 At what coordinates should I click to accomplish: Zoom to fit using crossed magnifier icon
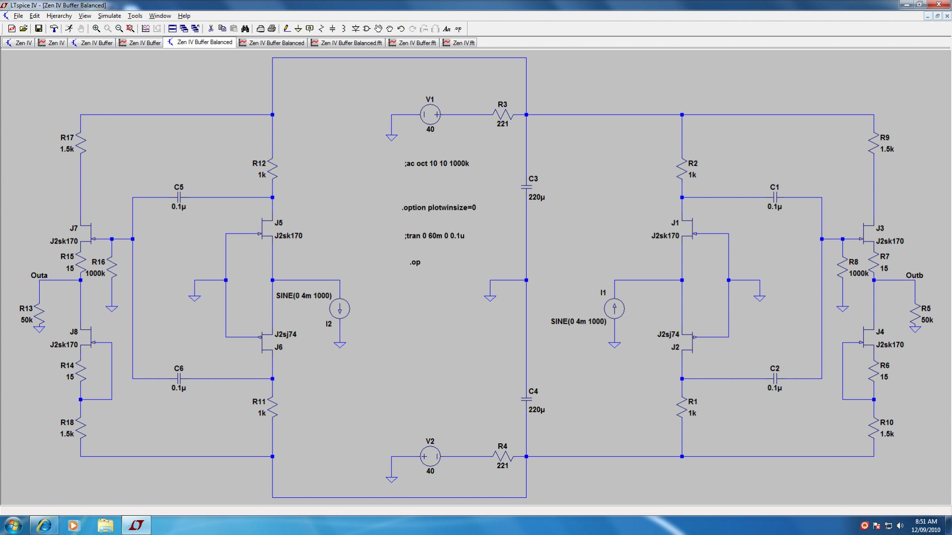pyautogui.click(x=131, y=29)
